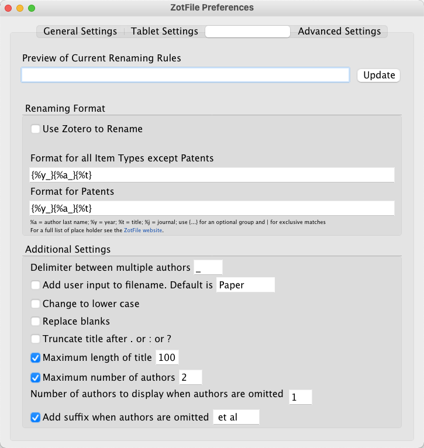The width and height of the screenshot is (424, 448).
Task: Go to the Advanced Settings tab
Action: click(339, 32)
